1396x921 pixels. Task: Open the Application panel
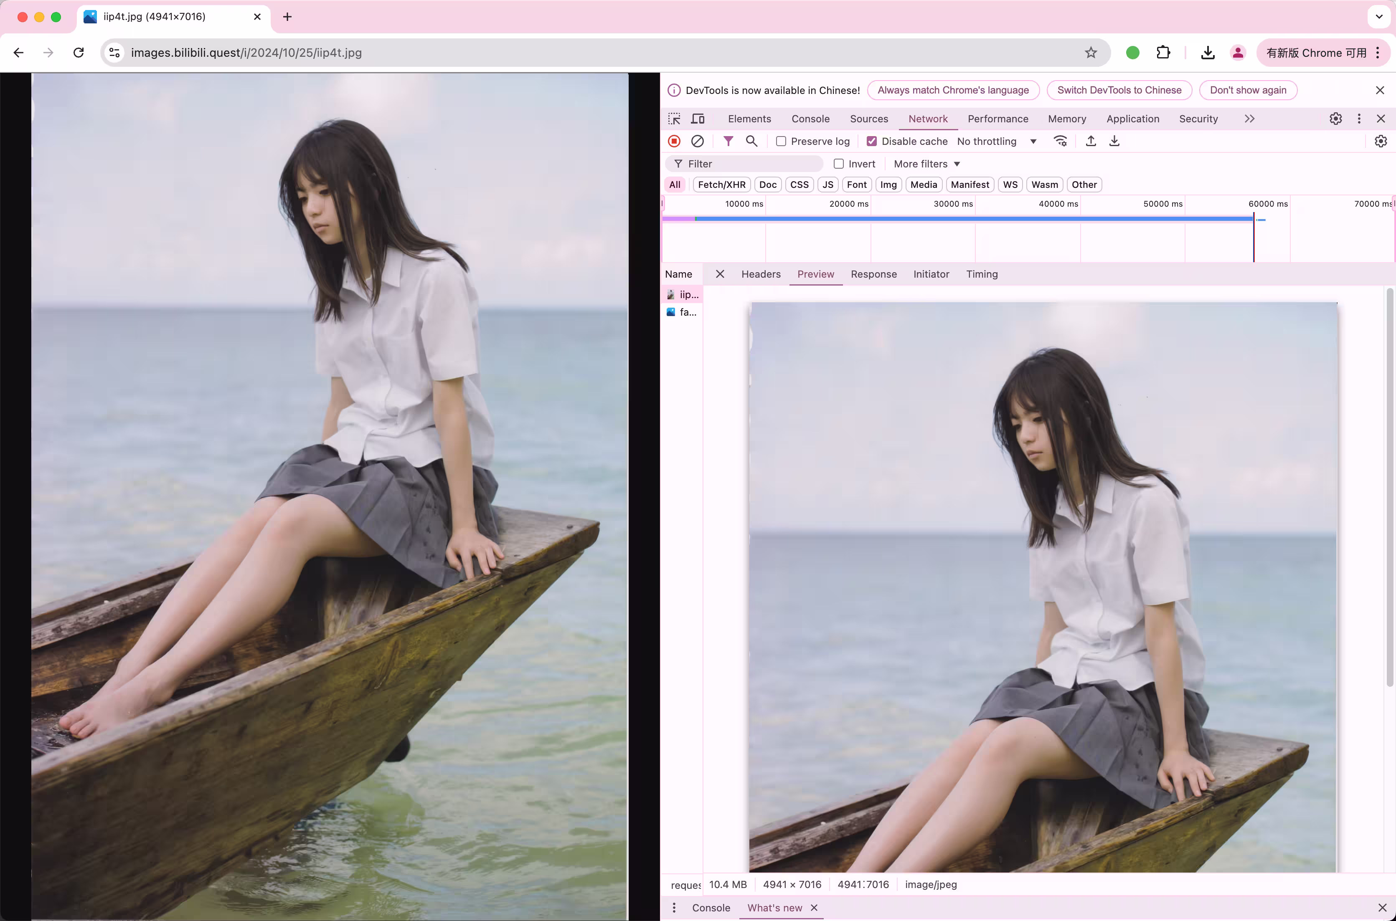1132,119
